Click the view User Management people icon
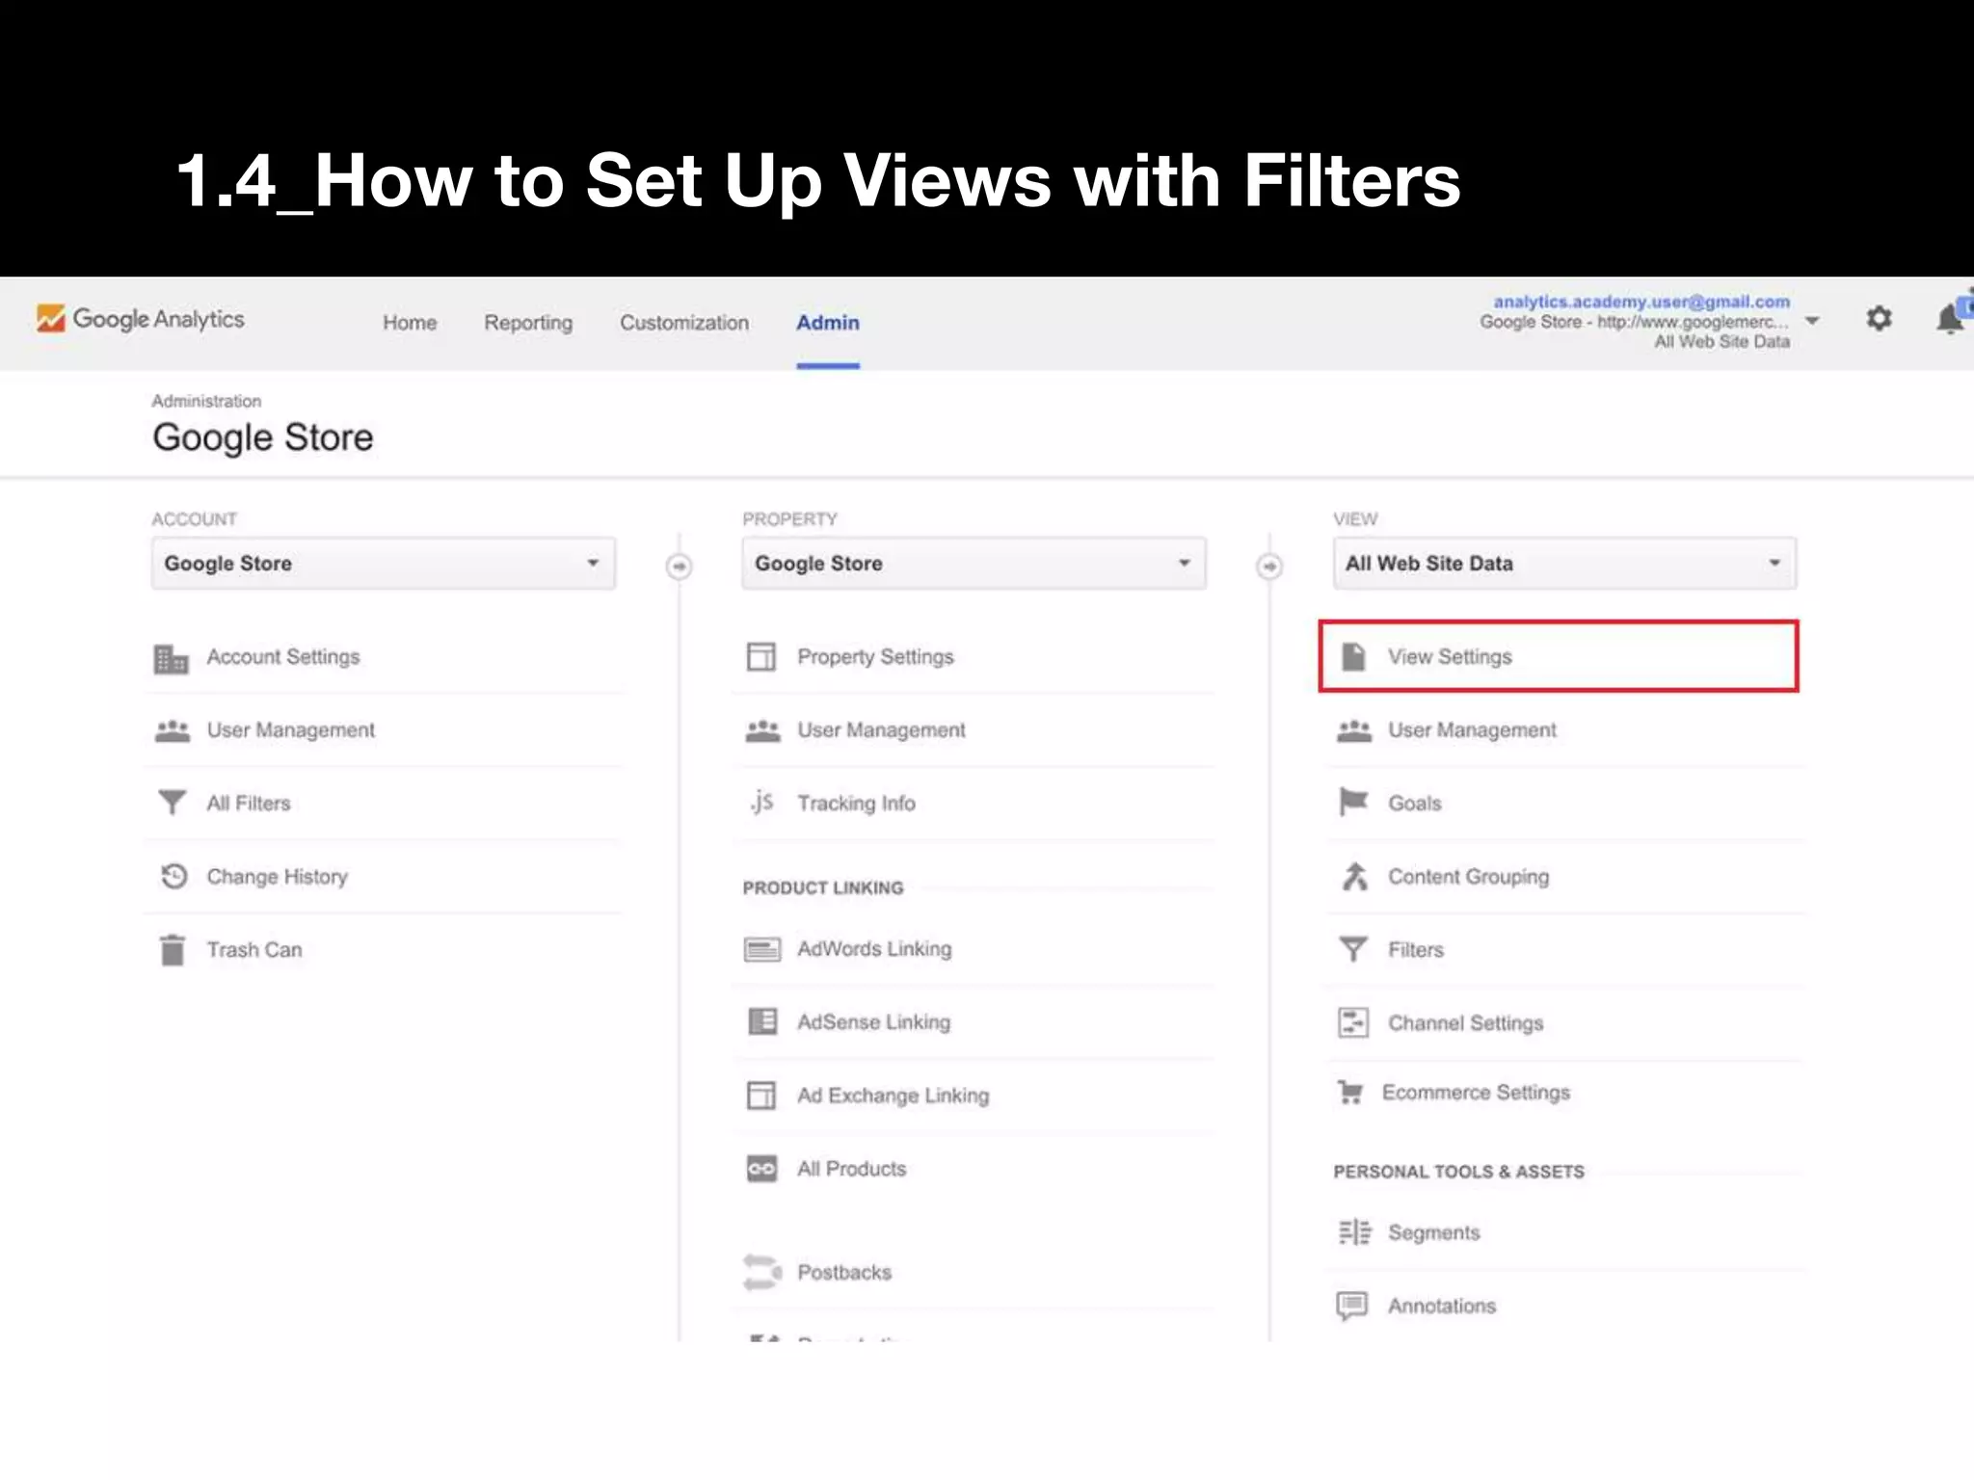Screen dimensions: 1974x1480 1354,731
